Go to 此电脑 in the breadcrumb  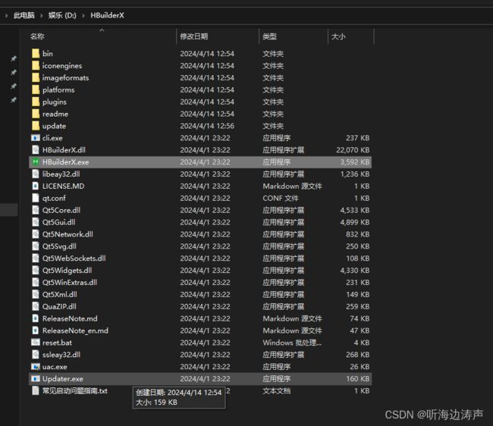click(x=24, y=15)
